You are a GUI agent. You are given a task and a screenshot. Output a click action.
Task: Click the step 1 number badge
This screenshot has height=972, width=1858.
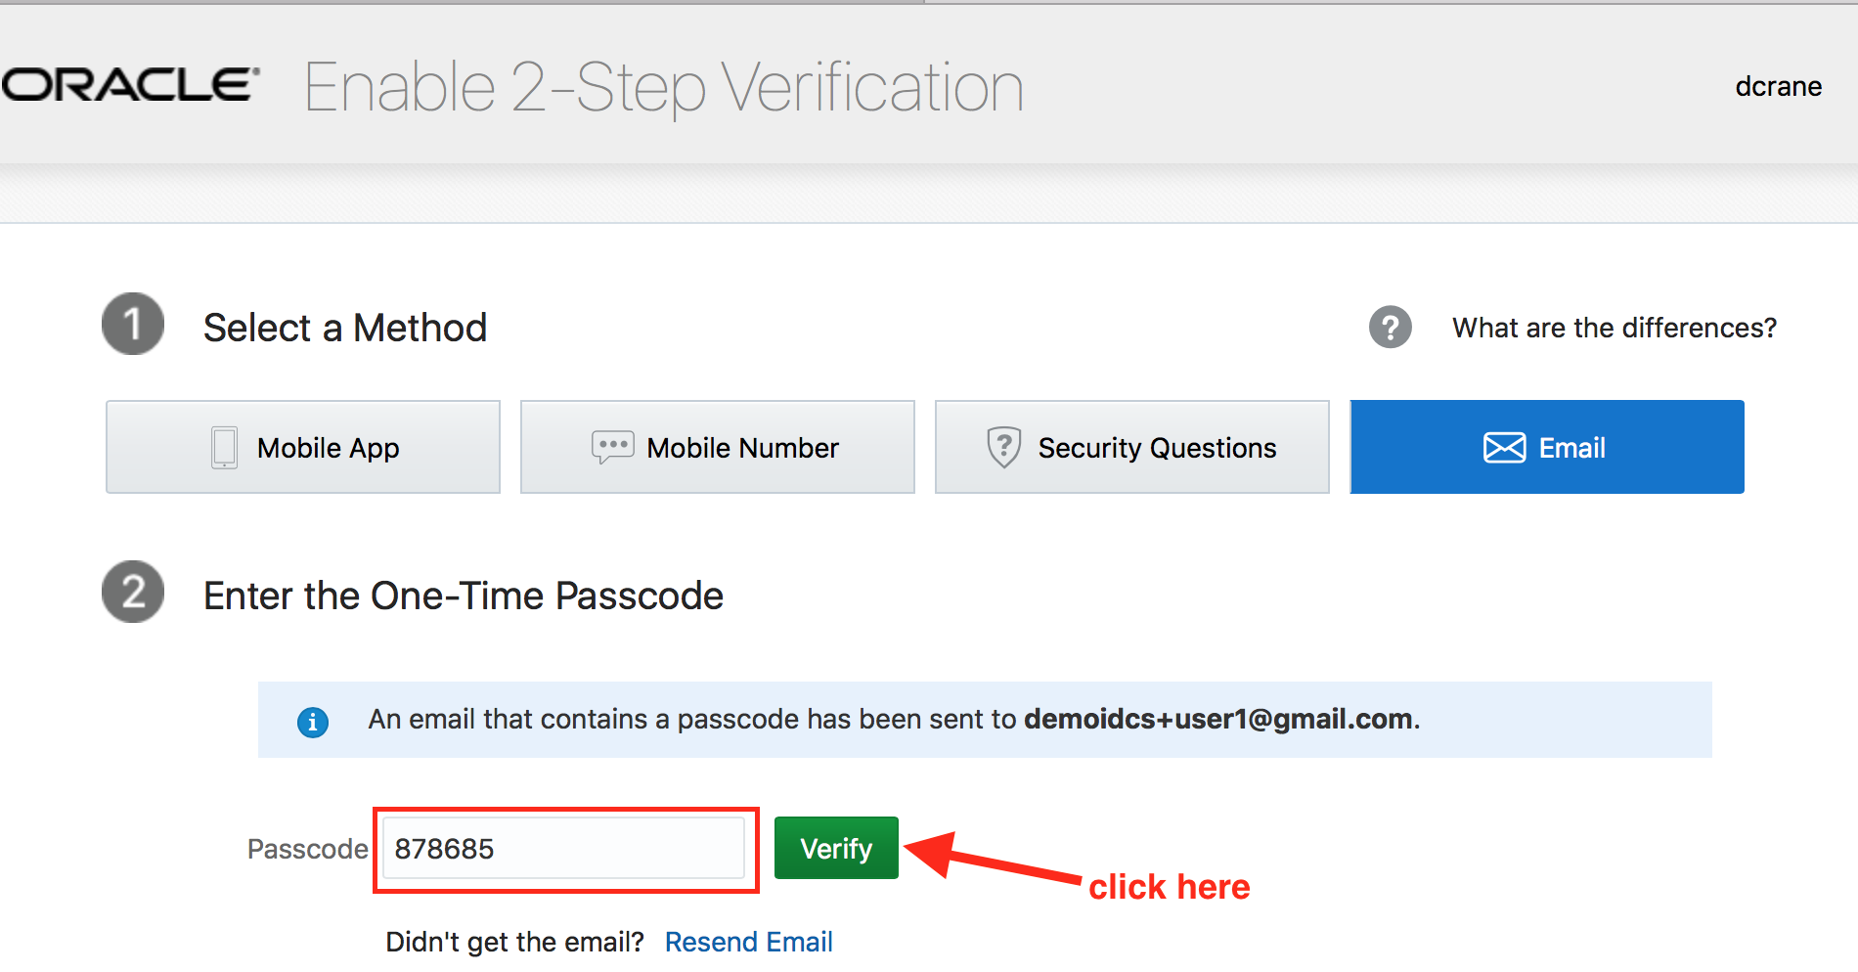[133, 324]
